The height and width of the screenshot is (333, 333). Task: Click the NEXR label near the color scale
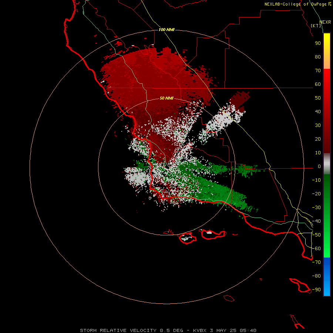325,22
